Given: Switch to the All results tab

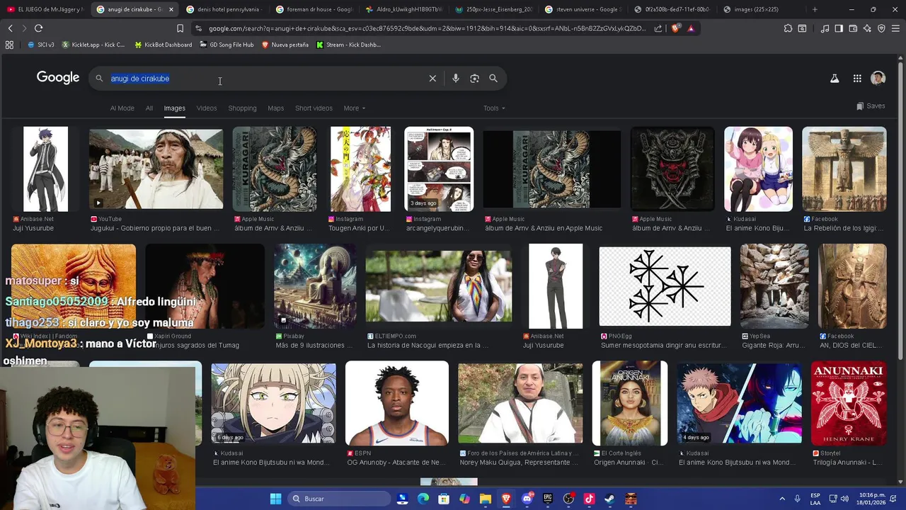Looking at the screenshot, I should [x=149, y=108].
